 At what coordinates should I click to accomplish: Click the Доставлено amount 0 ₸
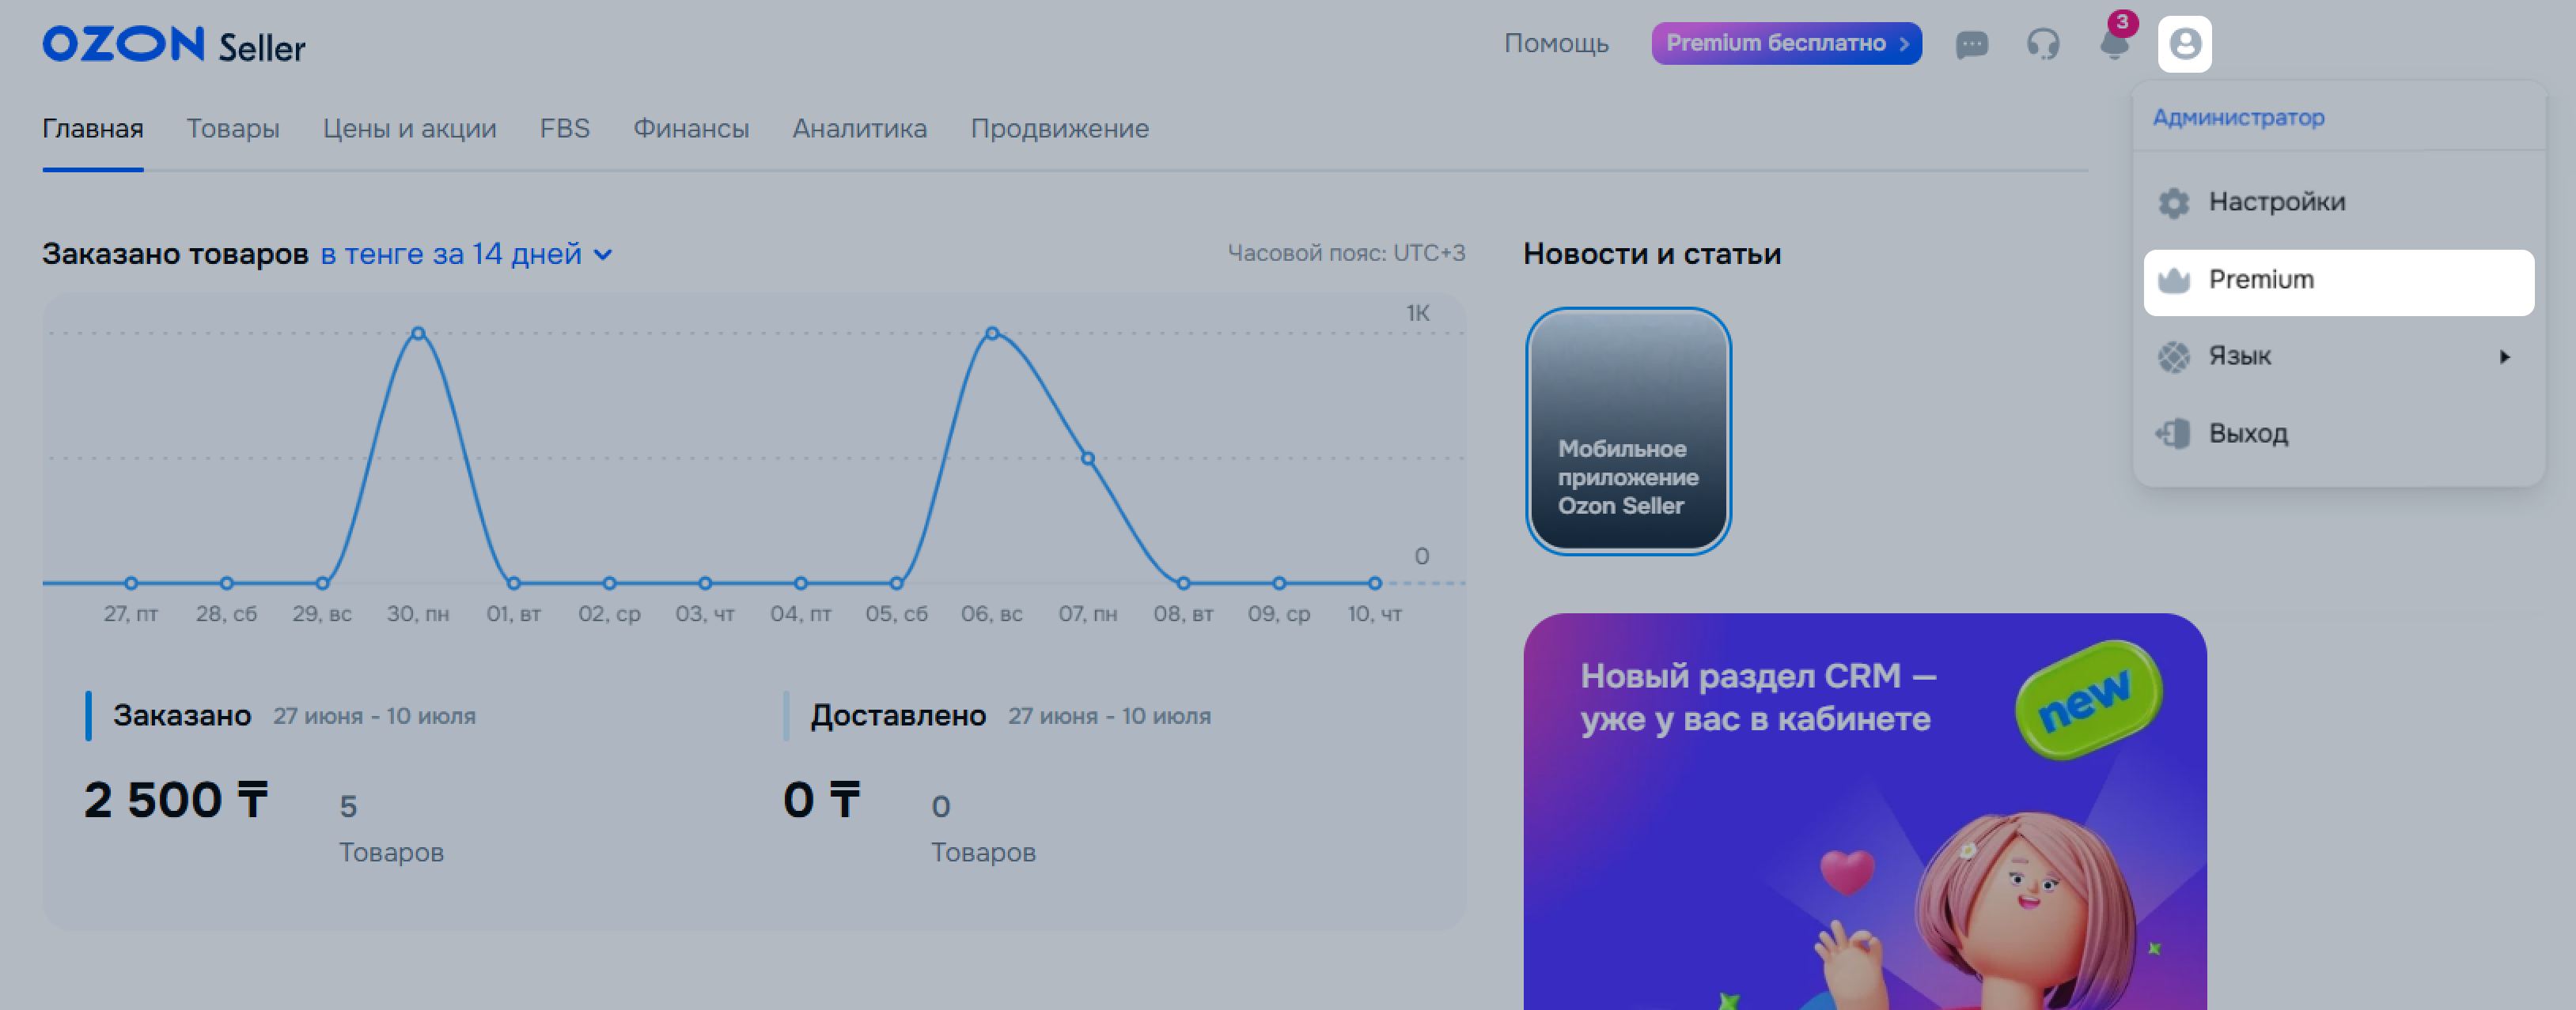click(822, 801)
